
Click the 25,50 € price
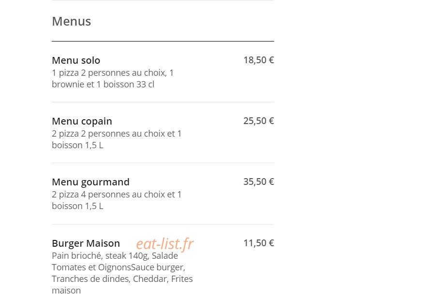pyautogui.click(x=259, y=121)
